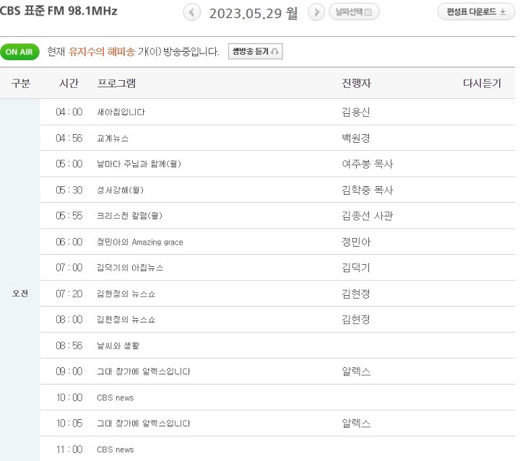Select program 정민아의 Amazing grace

click(x=139, y=242)
